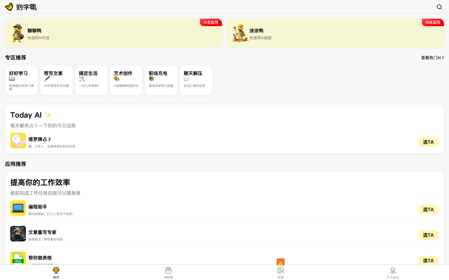The image size is (449, 280).
Task: Switch to the AI应用 tab
Action: [x=168, y=273]
